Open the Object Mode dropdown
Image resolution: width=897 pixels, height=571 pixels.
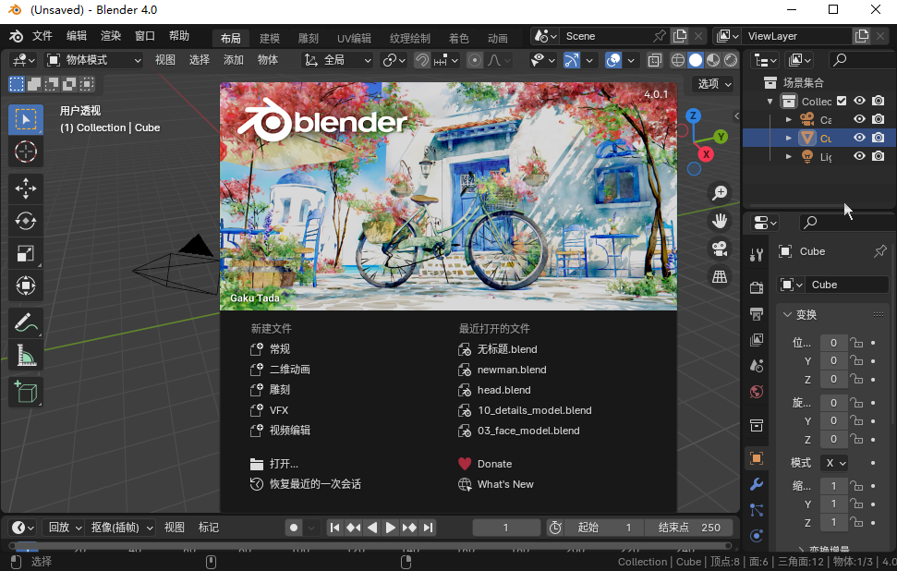[94, 60]
